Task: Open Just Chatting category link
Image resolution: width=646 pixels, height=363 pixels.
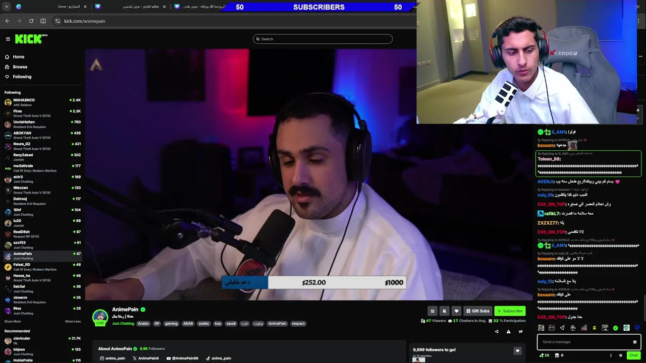Action: tap(123, 323)
